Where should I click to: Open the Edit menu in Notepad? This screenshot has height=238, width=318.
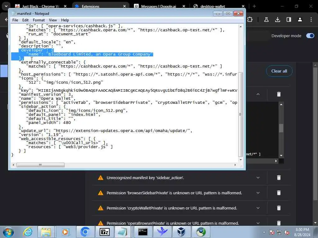[25, 20]
